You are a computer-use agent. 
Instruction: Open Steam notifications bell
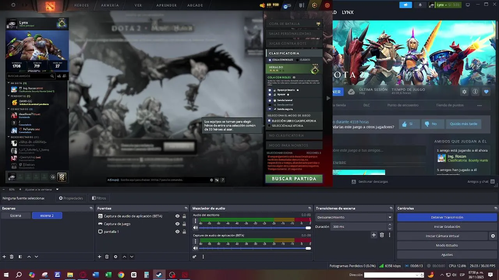(x=420, y=5)
